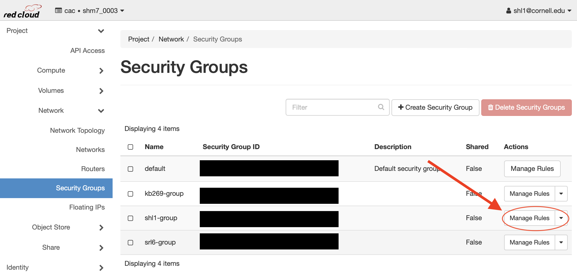577x279 pixels.
Task: Click the Network breadcrumb link
Action: click(x=171, y=39)
